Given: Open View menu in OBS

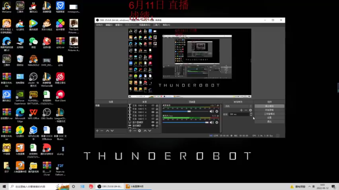Looking at the screenshot, I should point(119,25).
